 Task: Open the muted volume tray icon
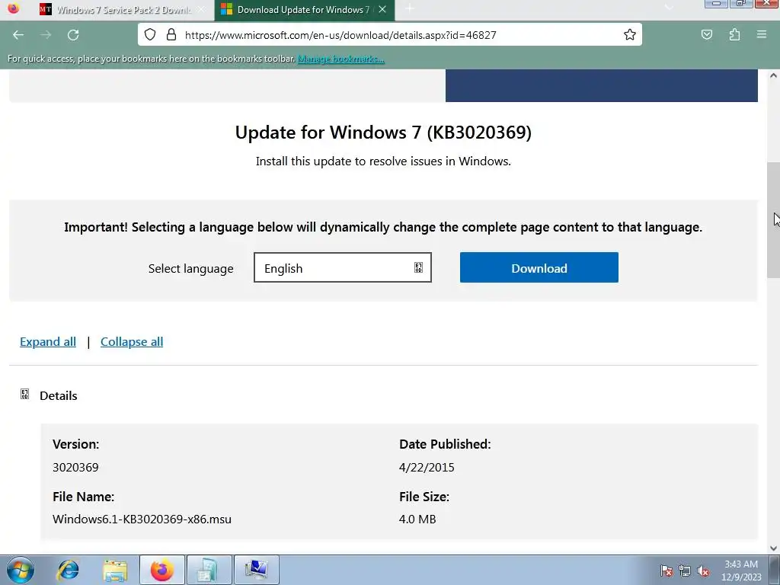click(x=703, y=571)
